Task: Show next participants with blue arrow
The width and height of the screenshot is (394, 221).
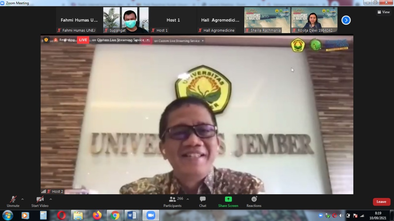Action: (346, 20)
